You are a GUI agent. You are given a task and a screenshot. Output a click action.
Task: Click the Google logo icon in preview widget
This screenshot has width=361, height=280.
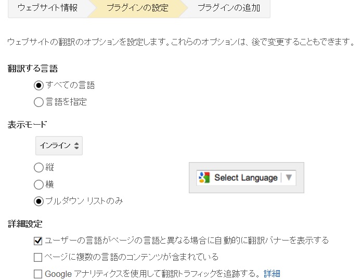(x=204, y=178)
